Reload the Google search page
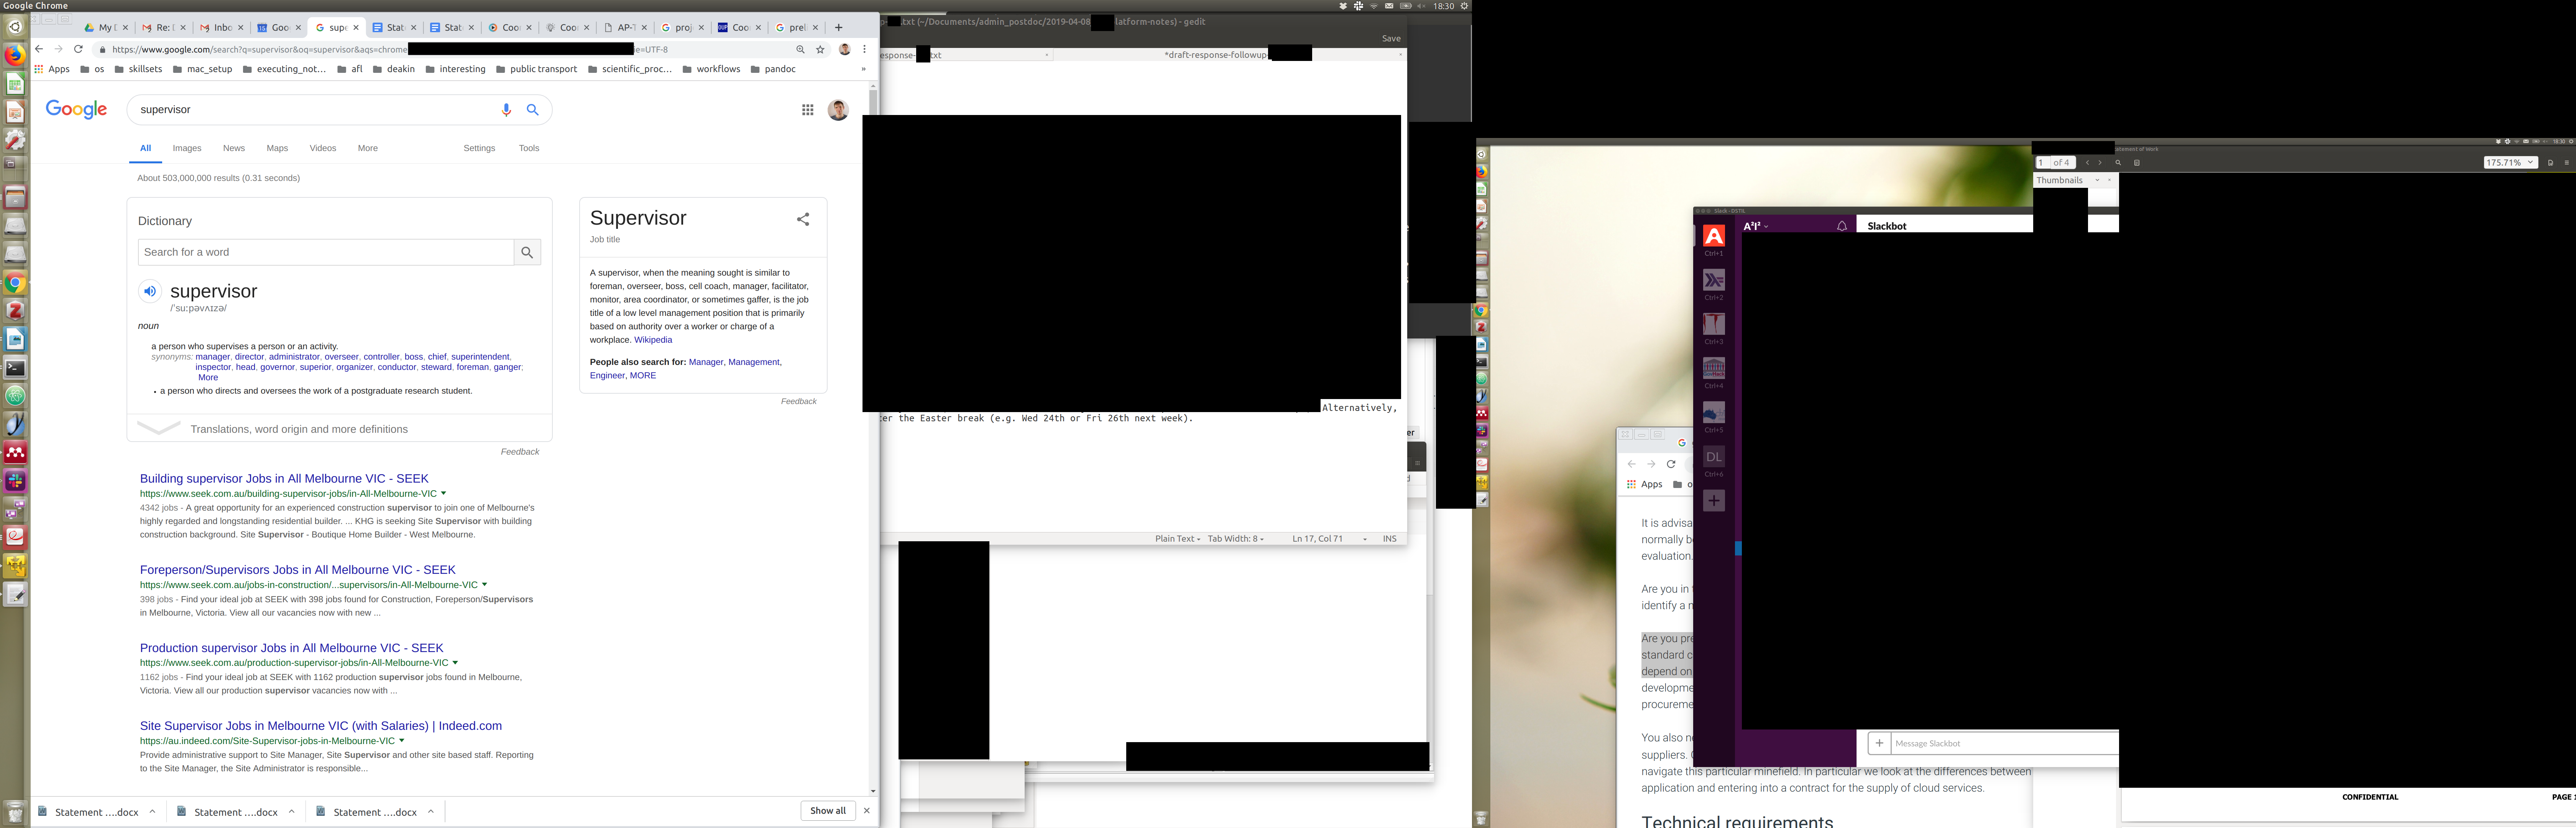2576x828 pixels. 78,49
